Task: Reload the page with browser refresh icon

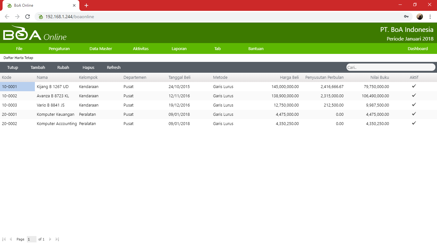Action: click(x=28, y=17)
